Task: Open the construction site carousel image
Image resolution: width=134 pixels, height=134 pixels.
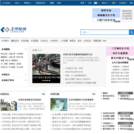Action: (46, 64)
